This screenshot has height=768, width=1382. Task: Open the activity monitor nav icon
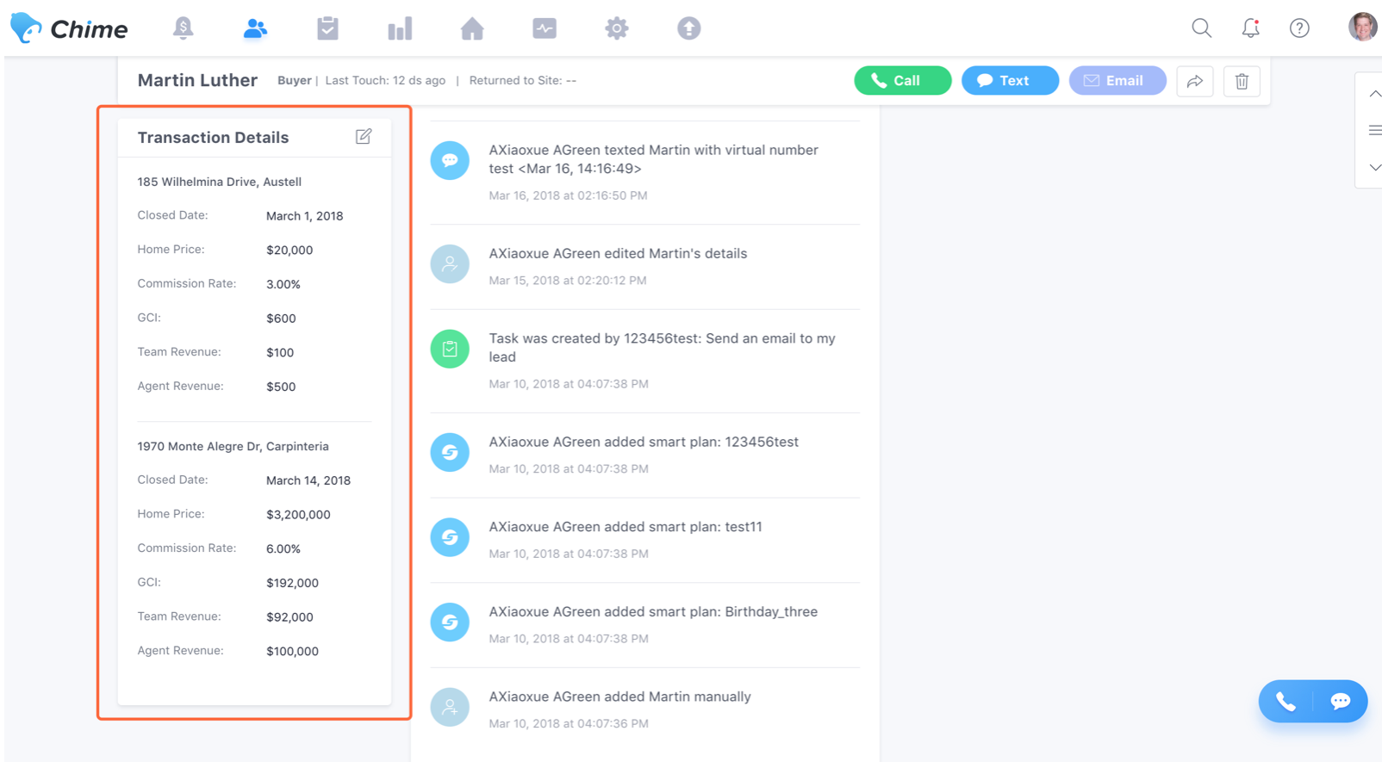pyautogui.click(x=545, y=28)
